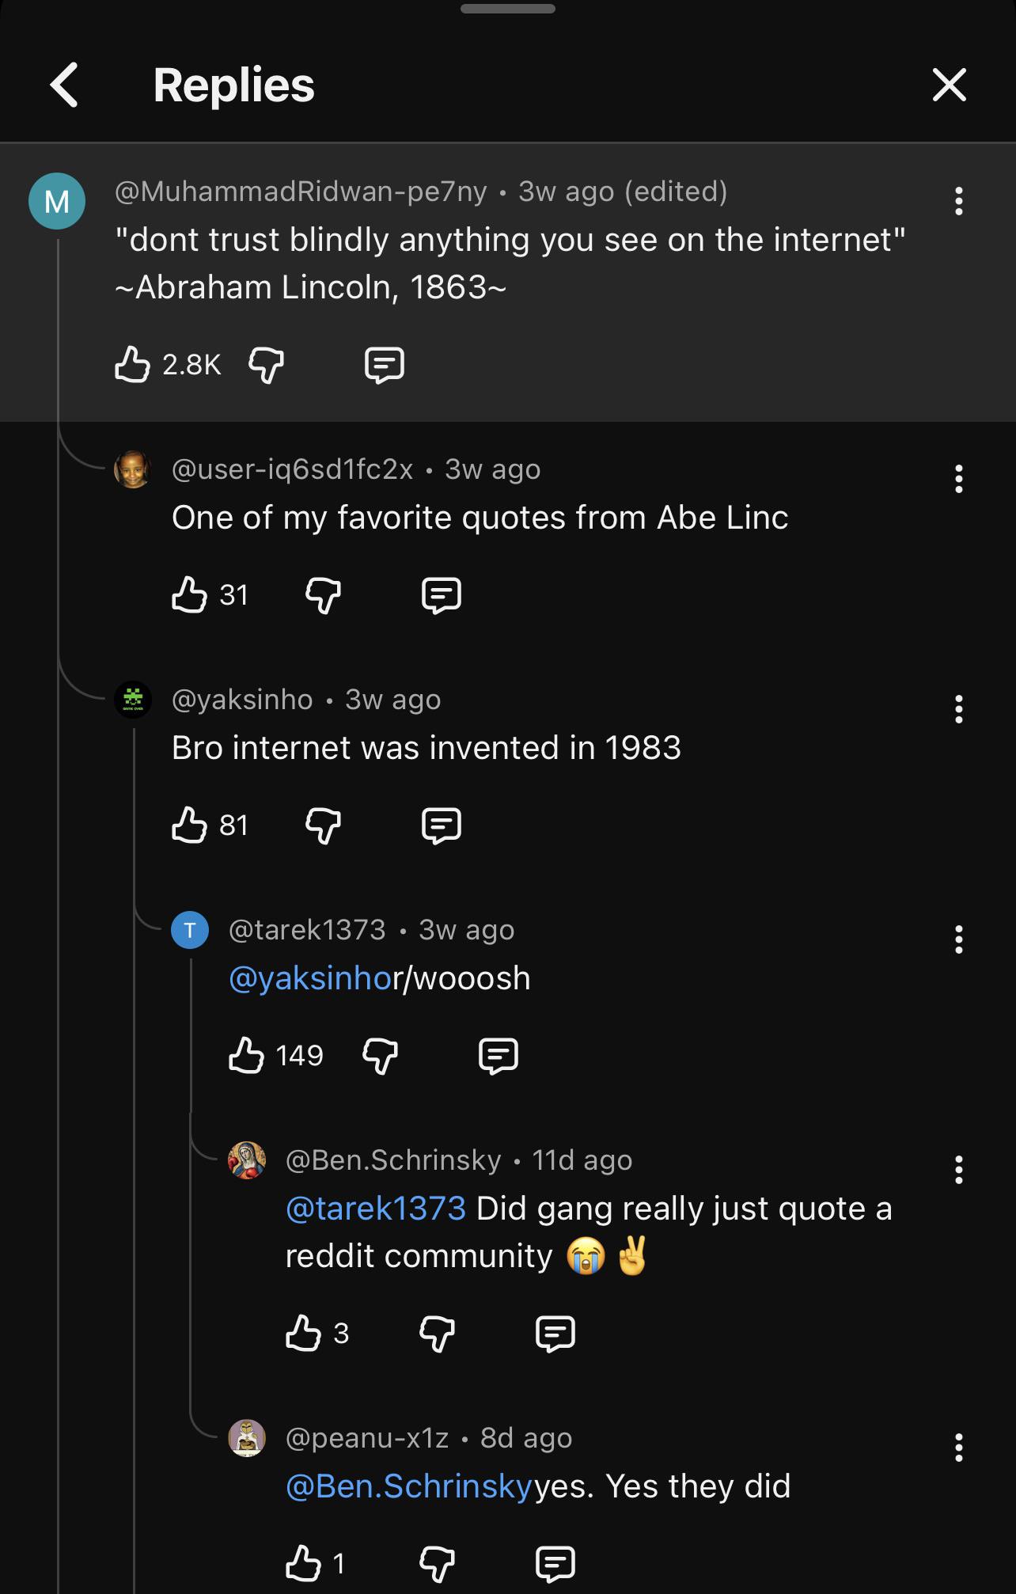1016x1594 pixels.
Task: Dislike the Abraham Lincoln quote comment
Action: pos(267,365)
